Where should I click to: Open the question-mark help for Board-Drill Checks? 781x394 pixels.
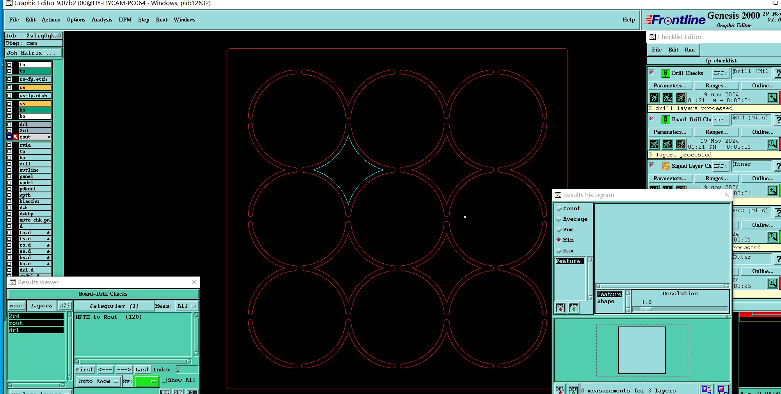point(777,120)
